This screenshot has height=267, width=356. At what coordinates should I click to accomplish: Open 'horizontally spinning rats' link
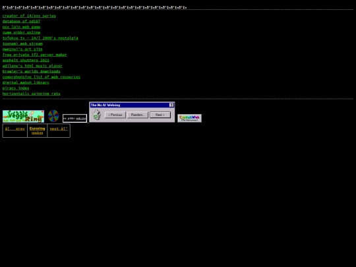pos(32,94)
